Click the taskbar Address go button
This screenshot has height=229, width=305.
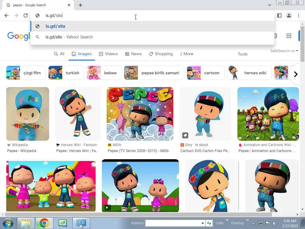pyautogui.click(x=209, y=223)
